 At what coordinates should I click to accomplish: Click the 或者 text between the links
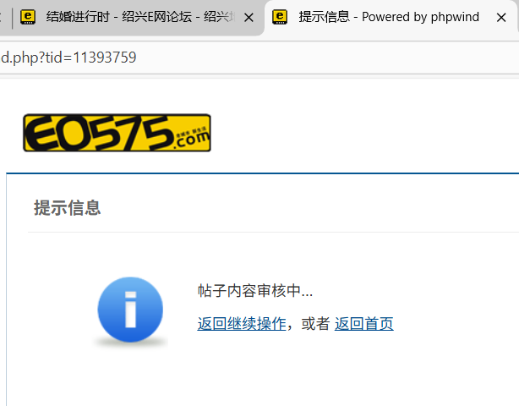pos(315,324)
